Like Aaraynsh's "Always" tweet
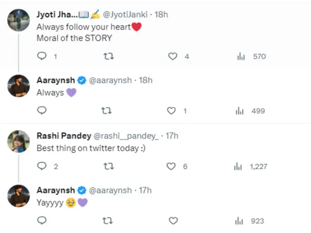The width and height of the screenshot is (311, 233). tap(171, 111)
